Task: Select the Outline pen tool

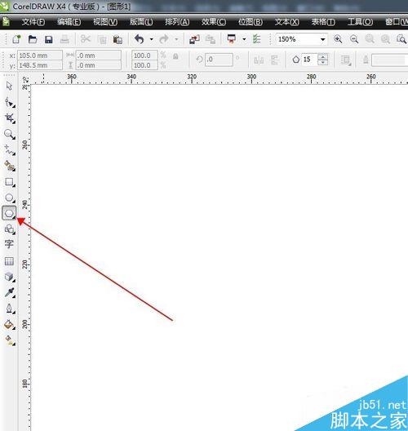Action: pos(10,309)
